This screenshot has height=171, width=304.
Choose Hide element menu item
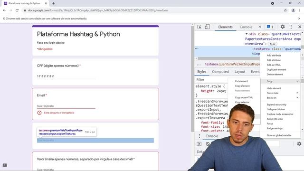(274, 88)
